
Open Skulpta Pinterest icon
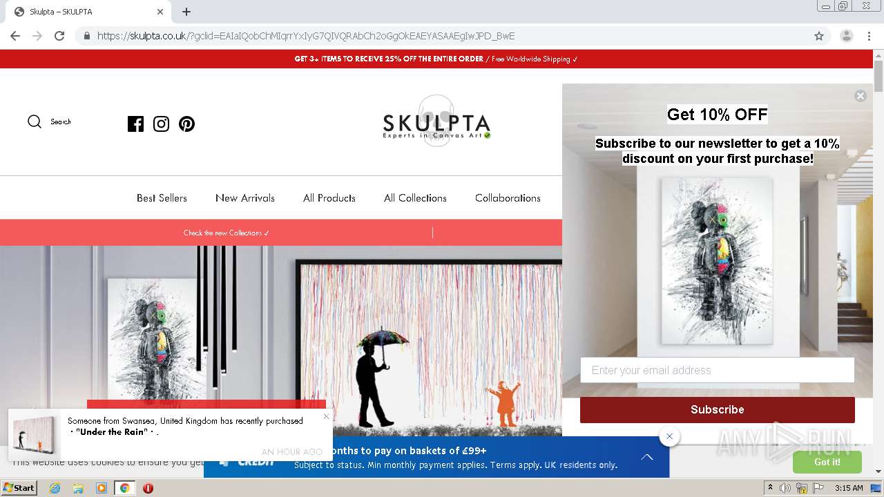[186, 124]
